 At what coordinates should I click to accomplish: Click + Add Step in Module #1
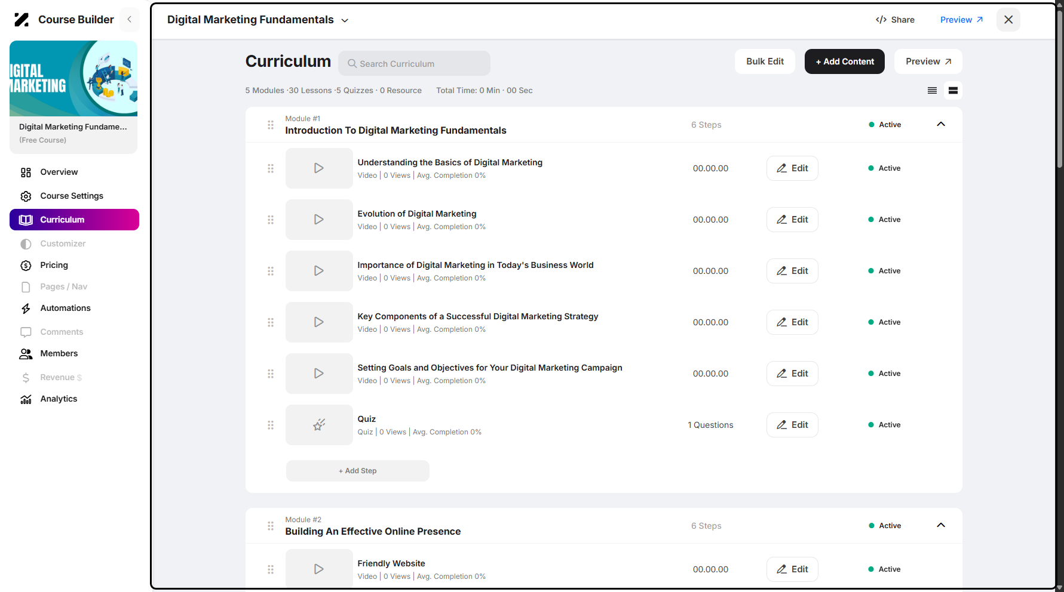(357, 471)
